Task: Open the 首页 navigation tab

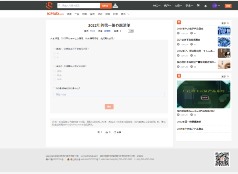Action: (92, 14)
